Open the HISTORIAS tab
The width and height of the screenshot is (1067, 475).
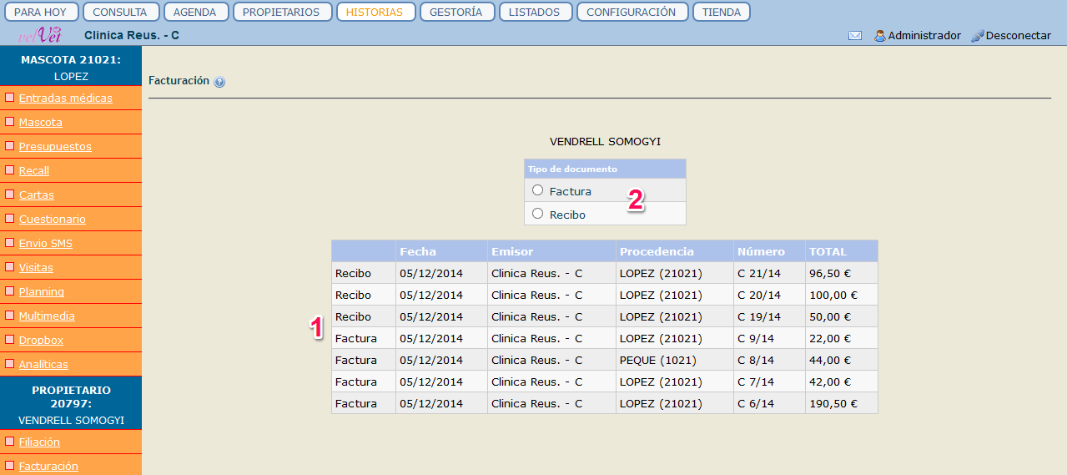[374, 13]
